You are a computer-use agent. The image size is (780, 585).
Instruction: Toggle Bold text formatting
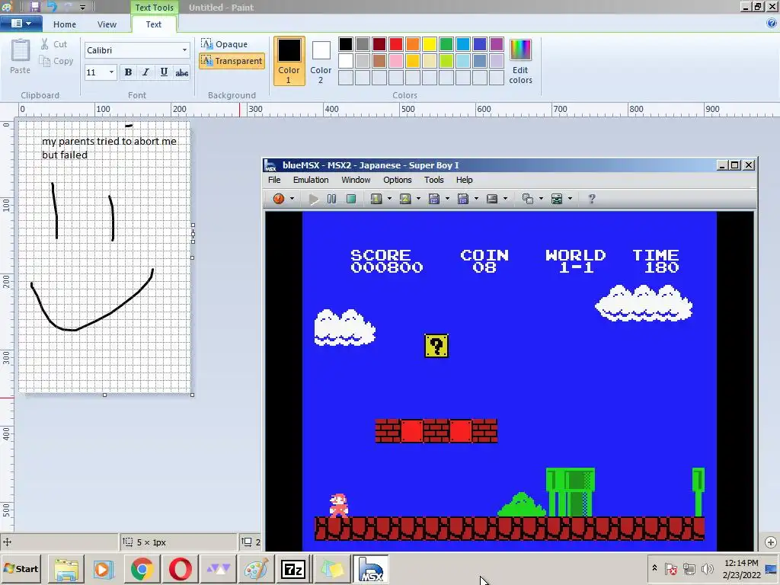(128, 72)
